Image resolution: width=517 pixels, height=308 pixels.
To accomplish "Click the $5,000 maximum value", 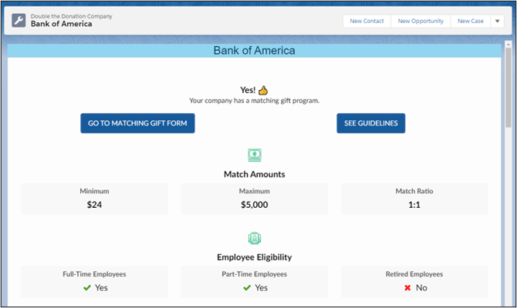I will pos(254,205).
